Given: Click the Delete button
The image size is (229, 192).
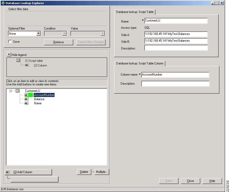Looking at the screenshot, I should [84, 172].
